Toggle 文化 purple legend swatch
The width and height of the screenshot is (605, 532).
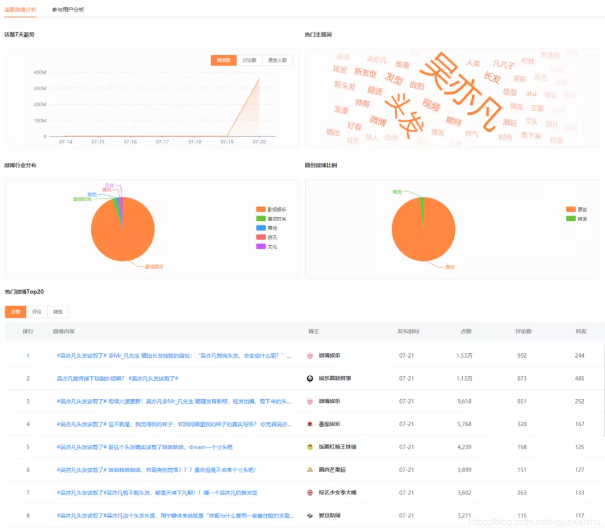point(261,246)
